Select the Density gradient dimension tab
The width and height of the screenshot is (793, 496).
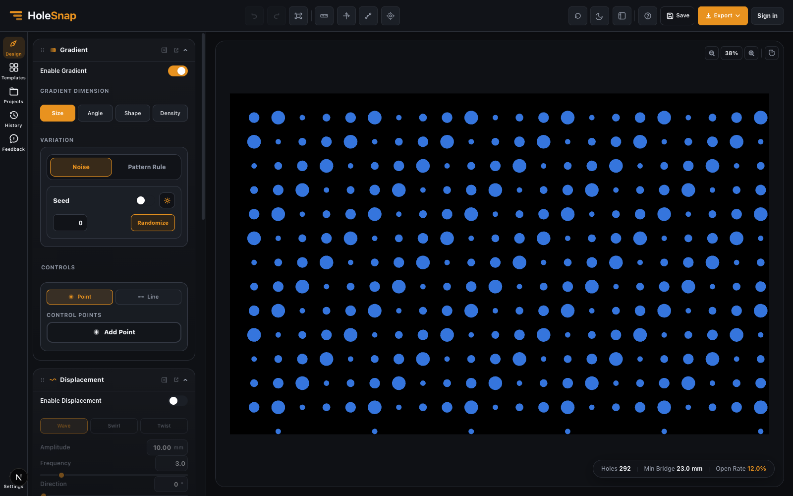170,113
